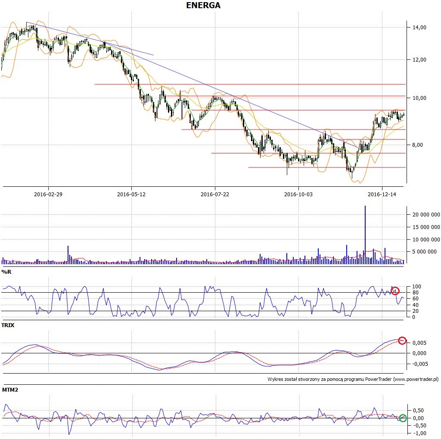Select the TRIX indicator heading
The image size is (441, 439).
(8, 325)
